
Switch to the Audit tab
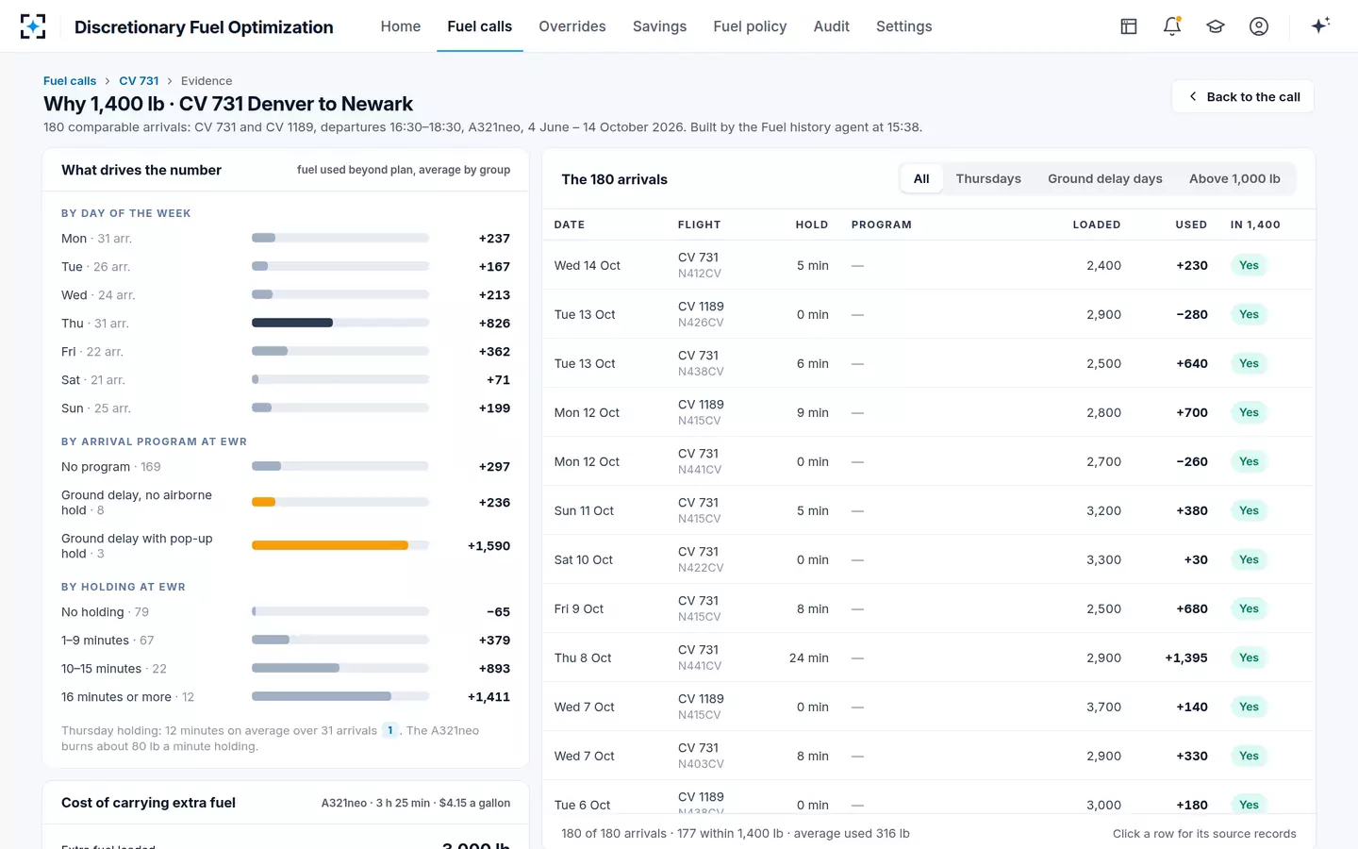(x=832, y=26)
